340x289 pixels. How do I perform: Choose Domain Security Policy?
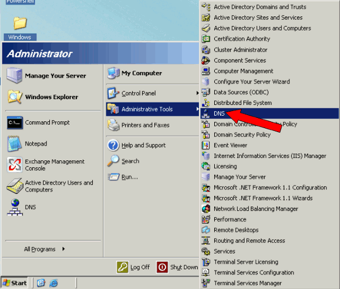point(270,135)
